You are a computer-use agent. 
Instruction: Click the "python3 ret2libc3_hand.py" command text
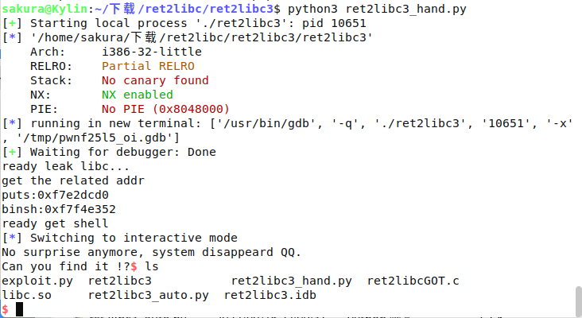pyautogui.click(x=377, y=9)
